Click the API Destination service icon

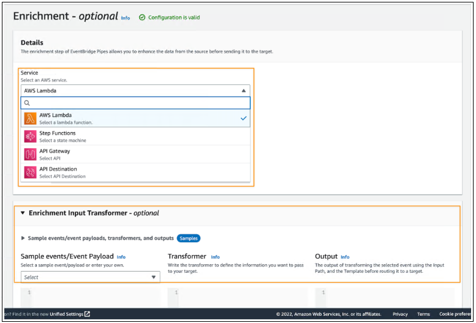30,173
